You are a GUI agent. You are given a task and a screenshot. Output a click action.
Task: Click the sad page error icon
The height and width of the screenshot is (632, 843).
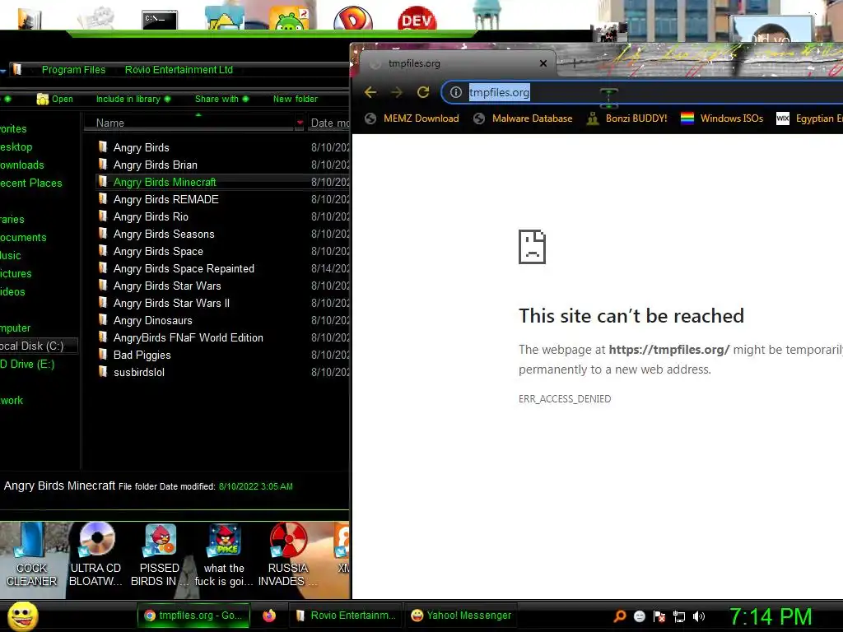(x=532, y=247)
